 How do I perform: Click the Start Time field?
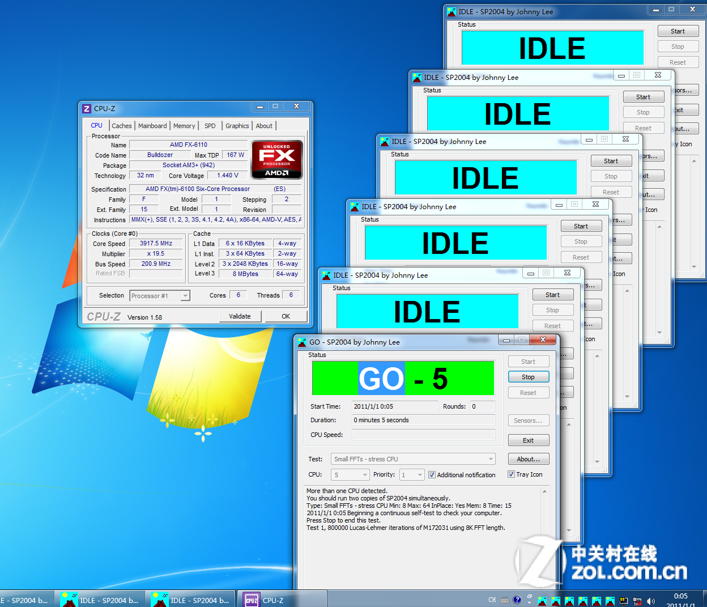[x=394, y=406]
